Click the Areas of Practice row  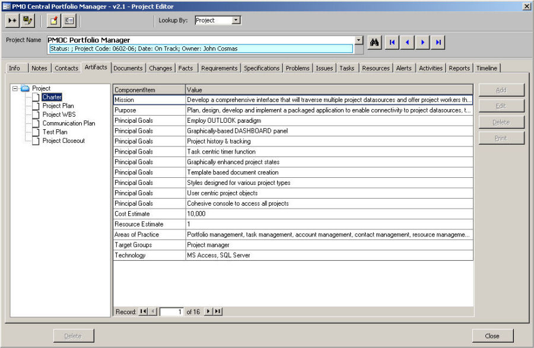[x=293, y=234]
